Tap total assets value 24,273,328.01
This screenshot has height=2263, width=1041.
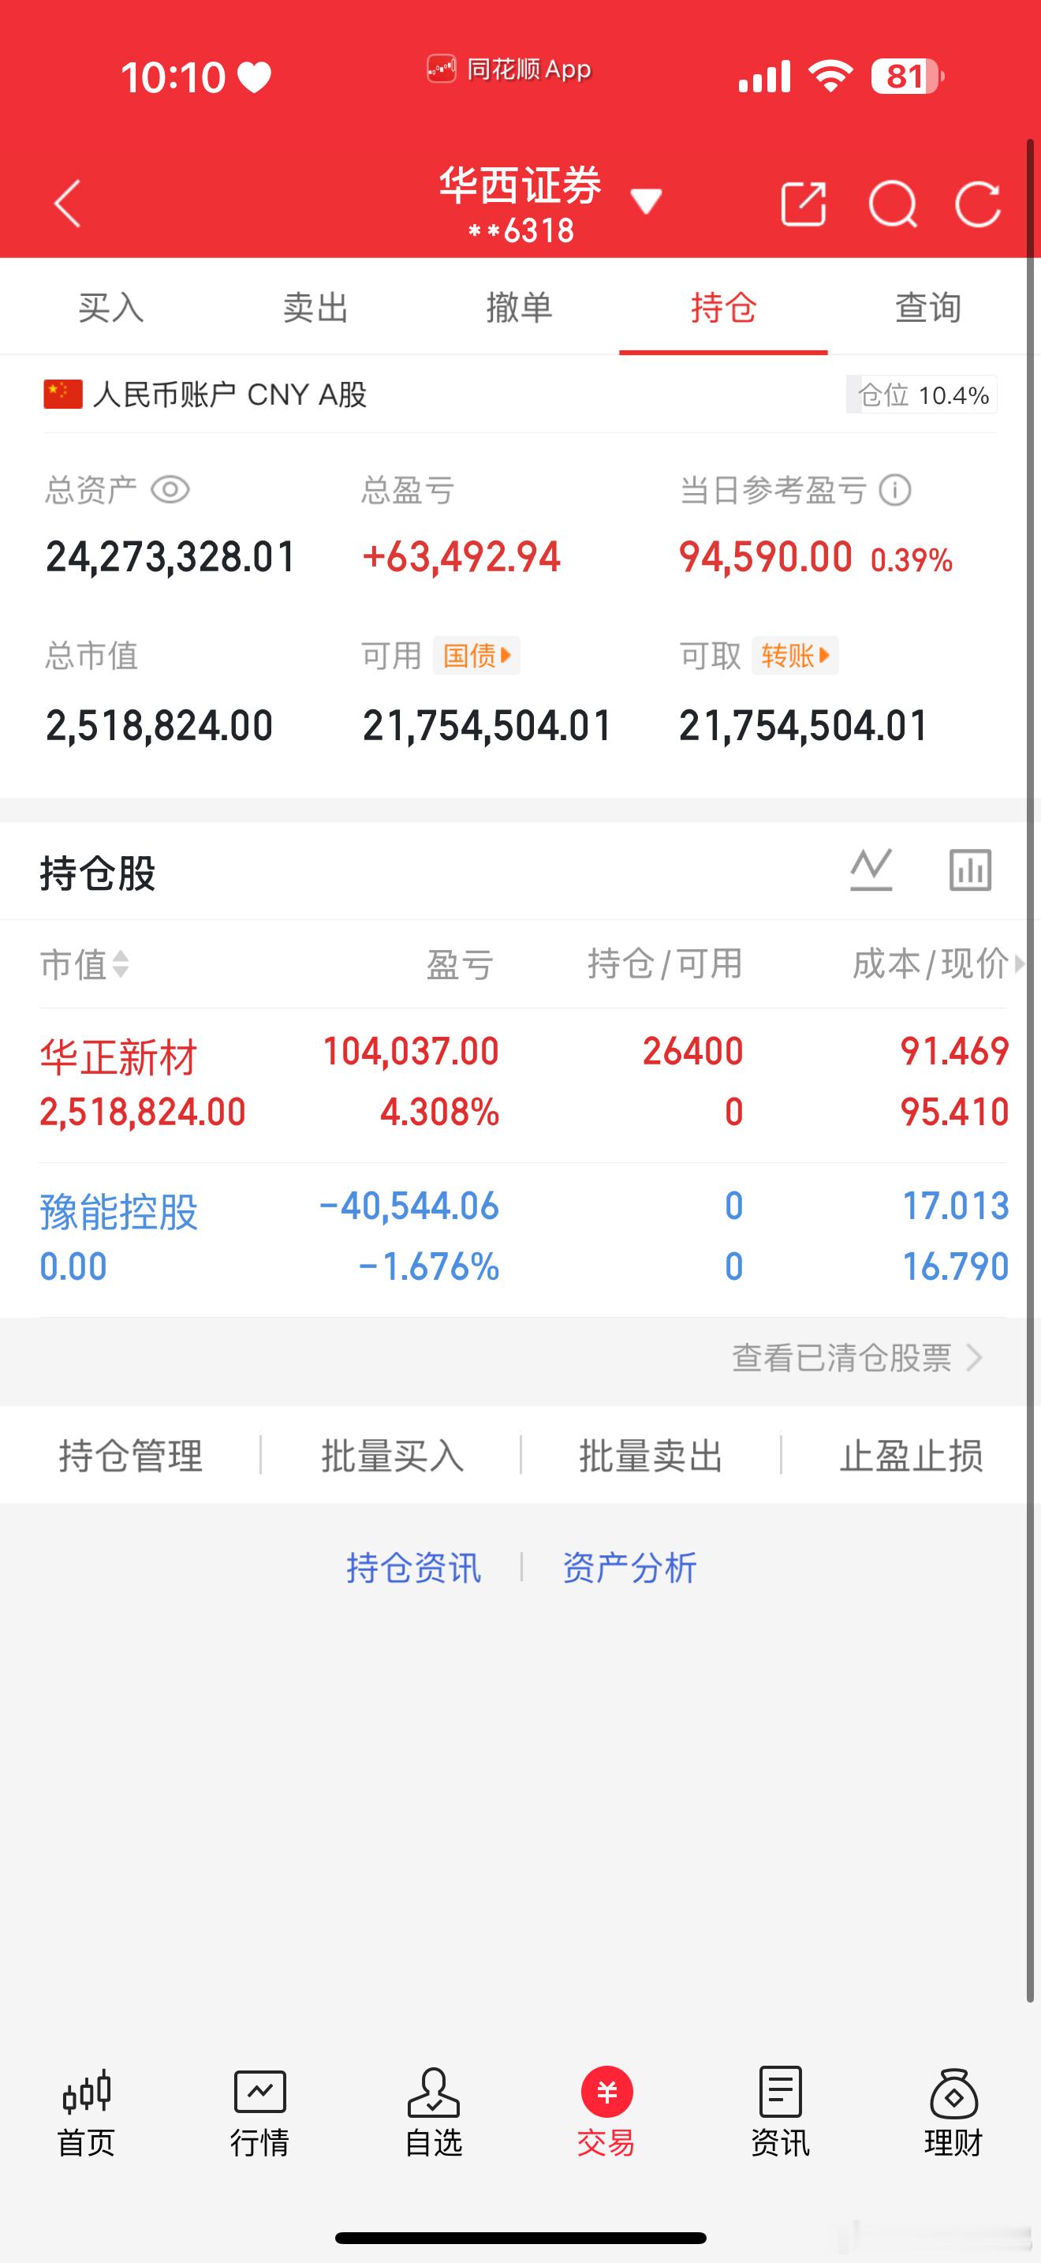171,557
